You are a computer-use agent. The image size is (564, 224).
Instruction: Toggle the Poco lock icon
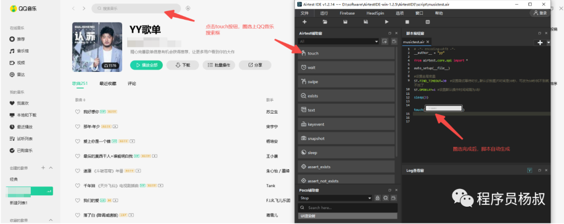click(378, 198)
